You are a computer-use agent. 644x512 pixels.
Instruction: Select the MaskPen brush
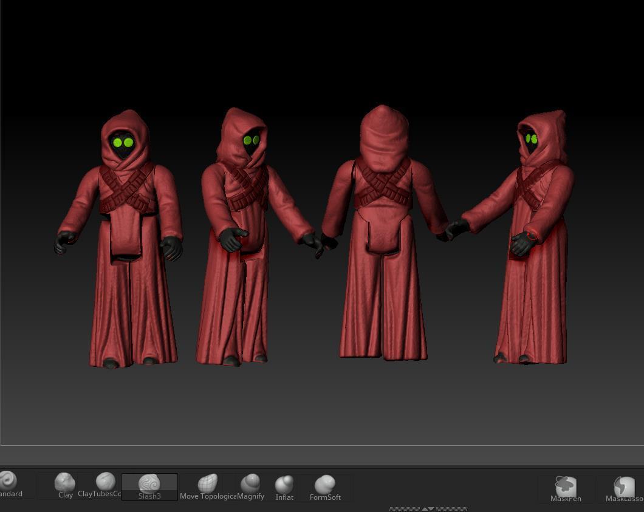(x=566, y=489)
